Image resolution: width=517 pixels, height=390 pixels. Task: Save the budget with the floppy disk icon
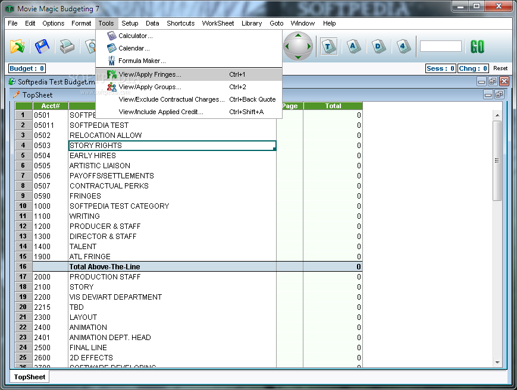pos(42,46)
